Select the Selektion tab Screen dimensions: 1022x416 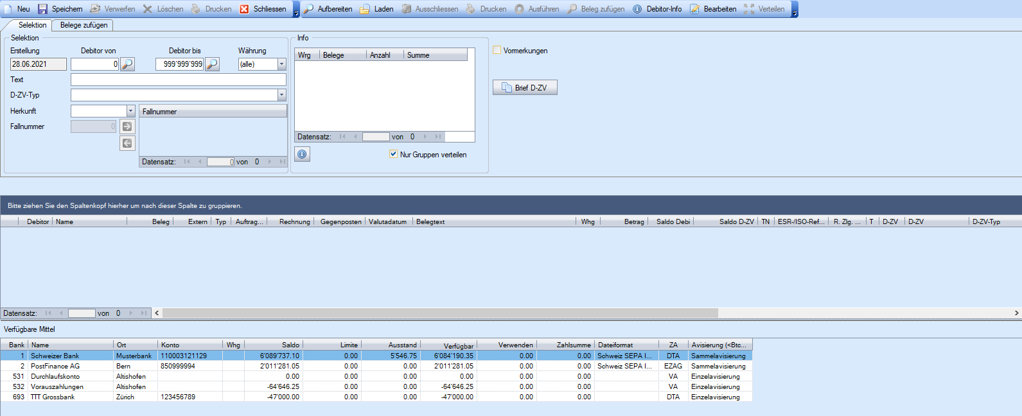32,25
